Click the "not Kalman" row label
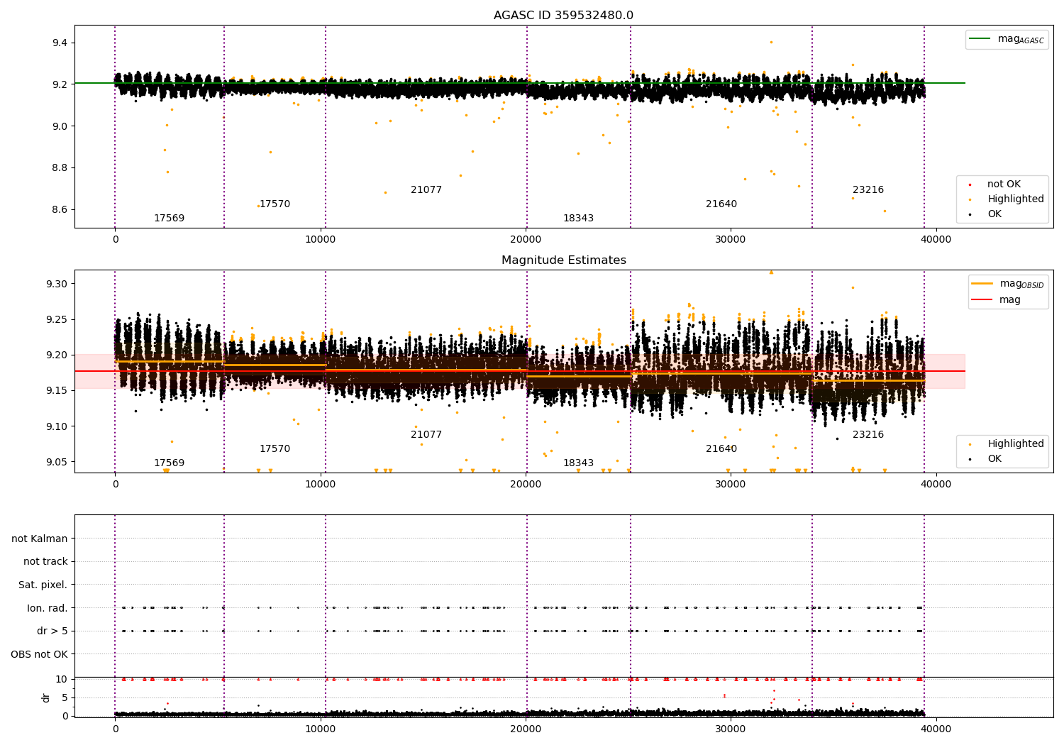 pos(40,539)
